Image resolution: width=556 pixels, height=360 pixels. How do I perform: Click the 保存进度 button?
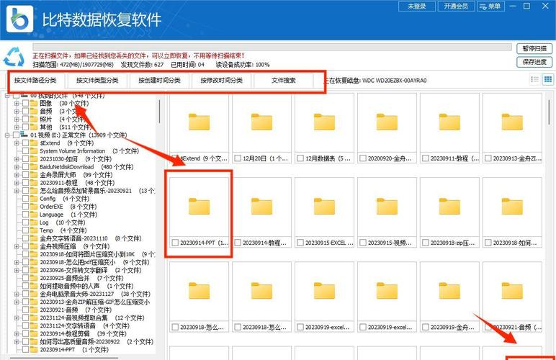(x=534, y=62)
